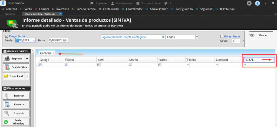Image resolution: width=277 pixels, height=127 pixels.
Task: Click the printer icon on Imprimir
Action: pos(7,58)
